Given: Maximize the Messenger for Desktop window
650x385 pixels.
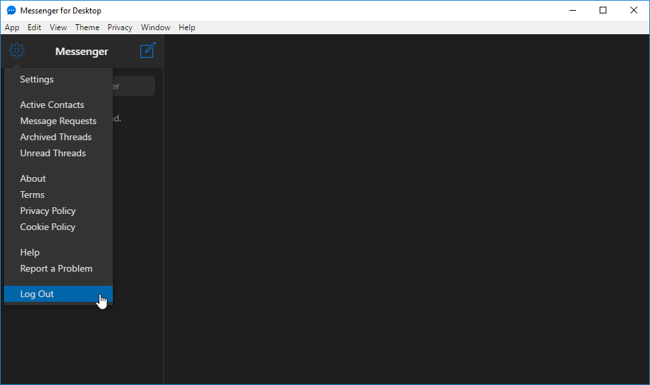Looking at the screenshot, I should point(603,10).
